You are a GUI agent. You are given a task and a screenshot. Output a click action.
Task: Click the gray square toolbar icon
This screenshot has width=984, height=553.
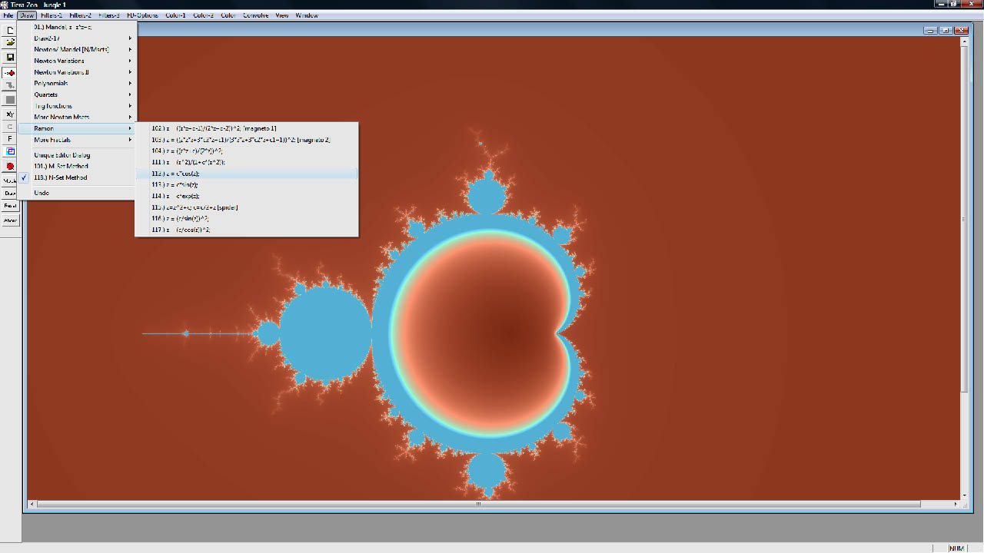[x=10, y=100]
